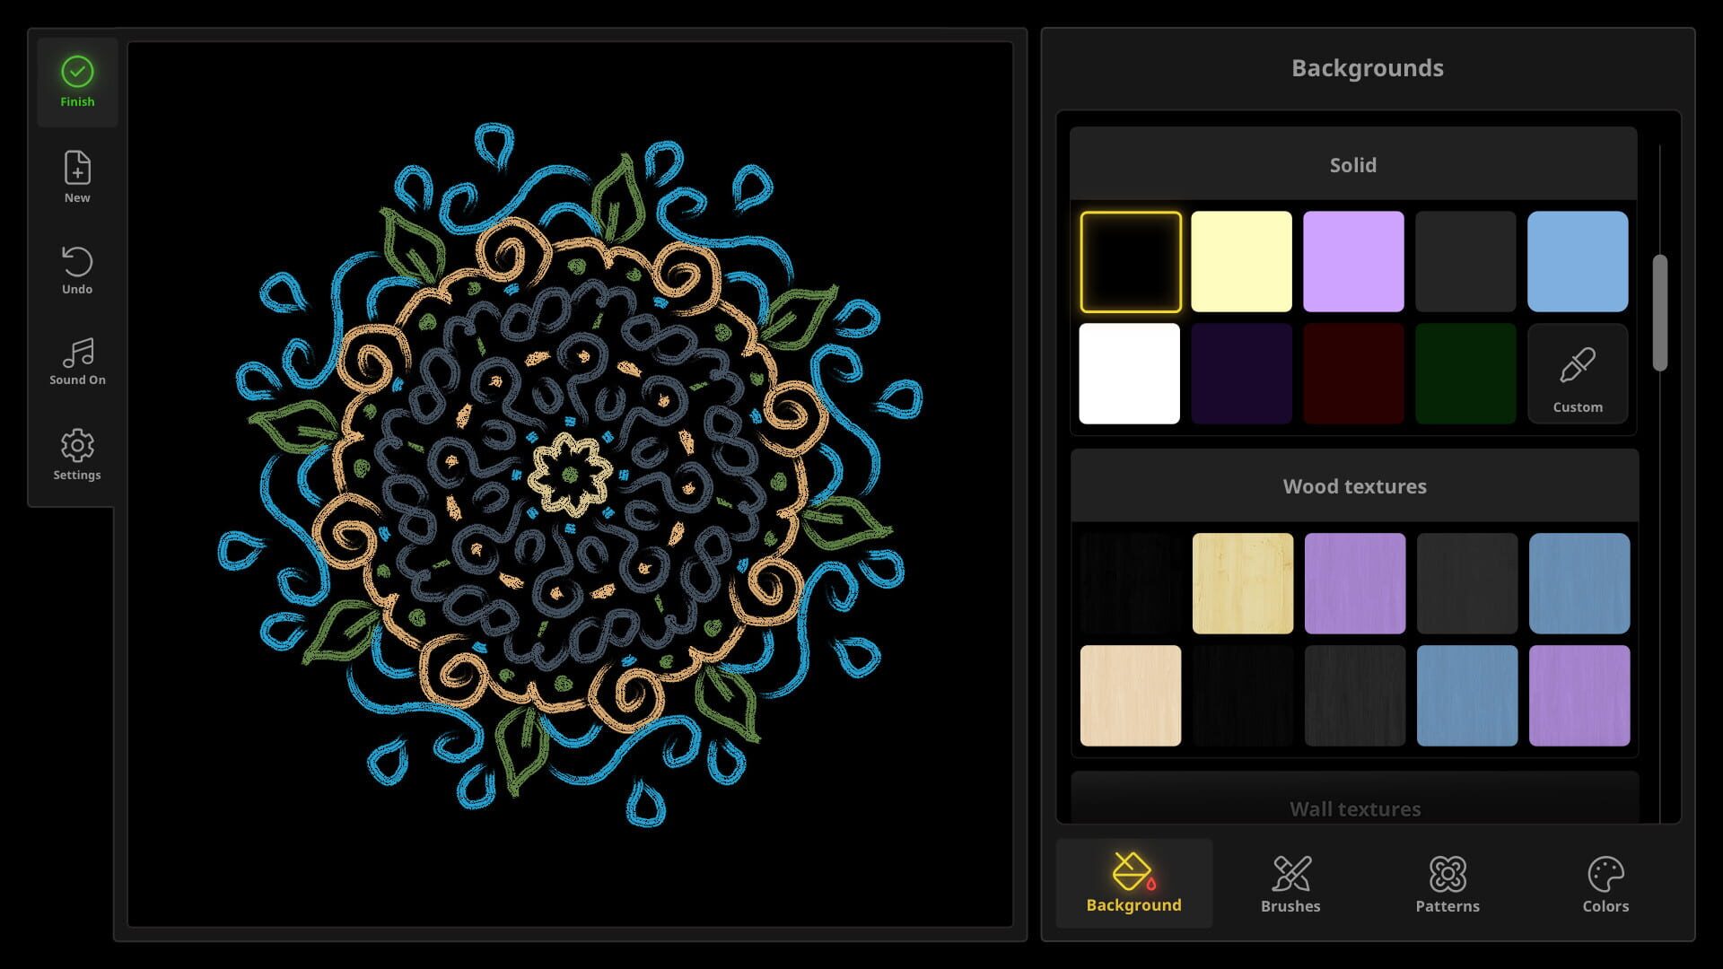Select the pale yellow solid background
Image resolution: width=1723 pixels, height=969 pixels.
tap(1242, 261)
